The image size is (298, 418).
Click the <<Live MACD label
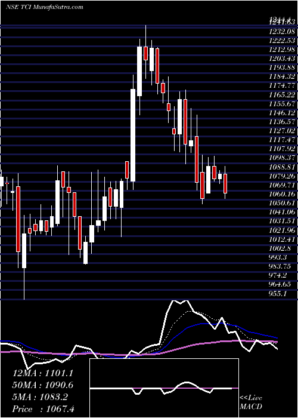click(x=251, y=402)
